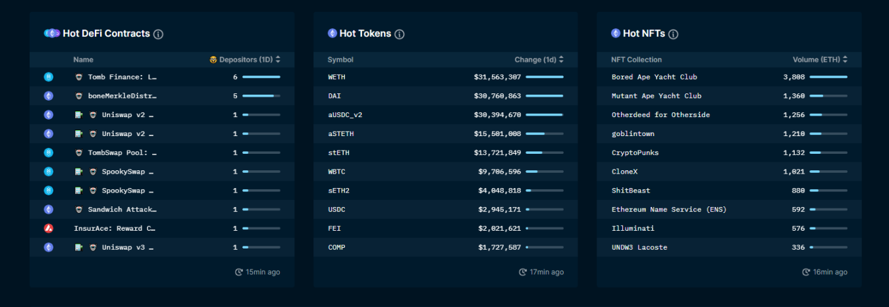Toggle sort arrows on Change (1d) column

point(561,60)
